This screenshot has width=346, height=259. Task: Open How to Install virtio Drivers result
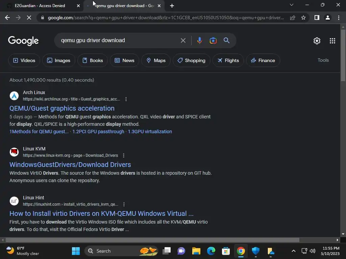[x=101, y=213]
